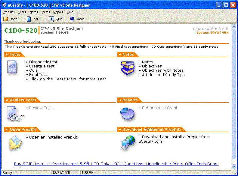Click the System ID:WJNUX text
The height and width of the screenshot is (176, 238).
[212, 33]
